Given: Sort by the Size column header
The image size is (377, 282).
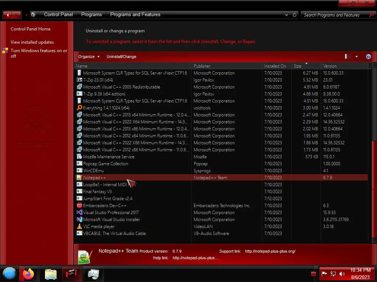Looking at the screenshot, I should click(x=306, y=66).
